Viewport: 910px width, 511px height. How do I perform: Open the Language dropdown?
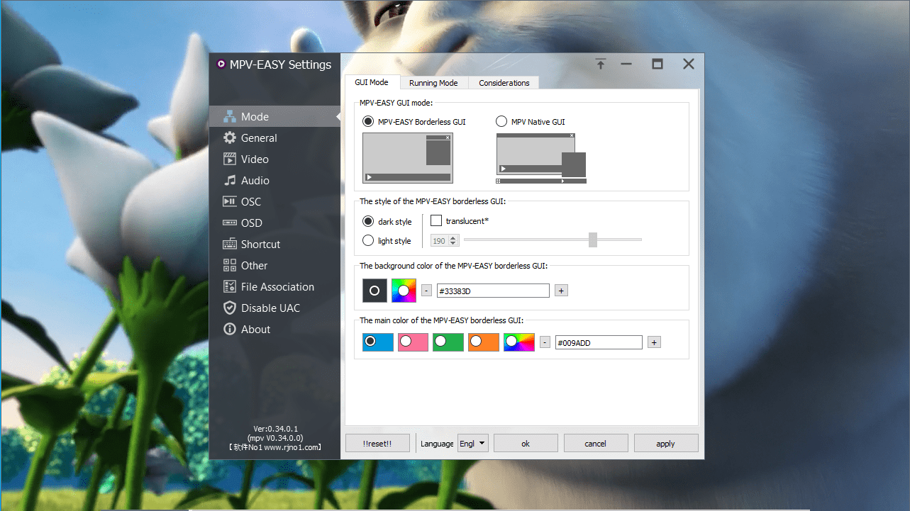[x=473, y=443]
